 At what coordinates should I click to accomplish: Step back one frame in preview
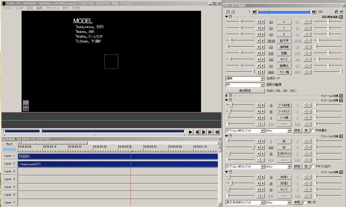[x=197, y=132]
